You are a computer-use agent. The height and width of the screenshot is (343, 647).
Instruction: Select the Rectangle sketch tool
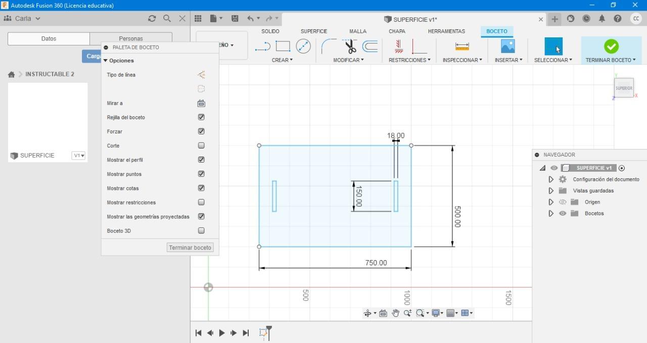click(283, 46)
